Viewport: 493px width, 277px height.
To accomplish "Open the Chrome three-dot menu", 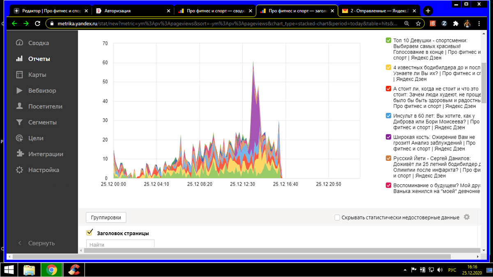I will pyautogui.click(x=479, y=24).
